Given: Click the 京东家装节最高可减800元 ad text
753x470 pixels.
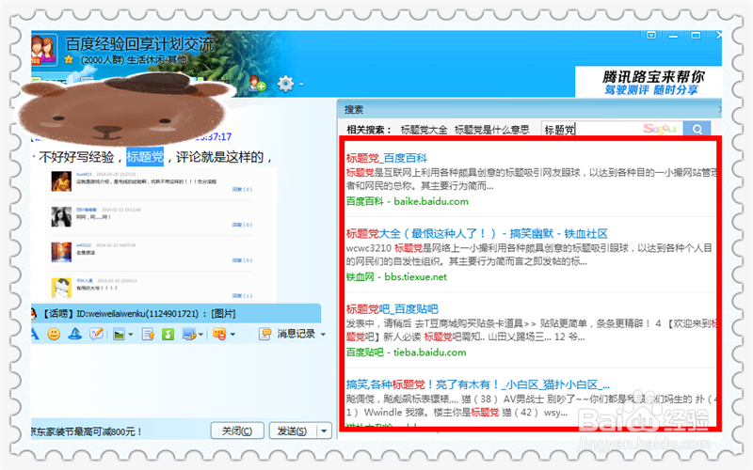Looking at the screenshot, I should pyautogui.click(x=87, y=431).
